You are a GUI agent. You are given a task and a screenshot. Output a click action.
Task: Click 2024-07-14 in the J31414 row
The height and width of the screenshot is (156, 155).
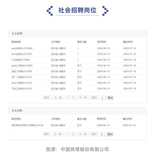click(x=129, y=125)
